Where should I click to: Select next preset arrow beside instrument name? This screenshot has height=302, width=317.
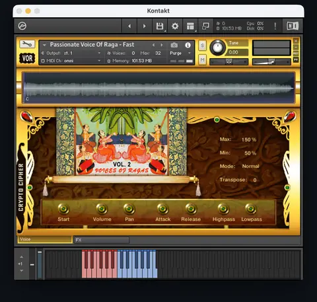[162, 45]
